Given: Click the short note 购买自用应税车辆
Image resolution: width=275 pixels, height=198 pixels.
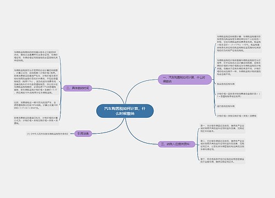Looking at the screenshot, I should coord(226,84).
